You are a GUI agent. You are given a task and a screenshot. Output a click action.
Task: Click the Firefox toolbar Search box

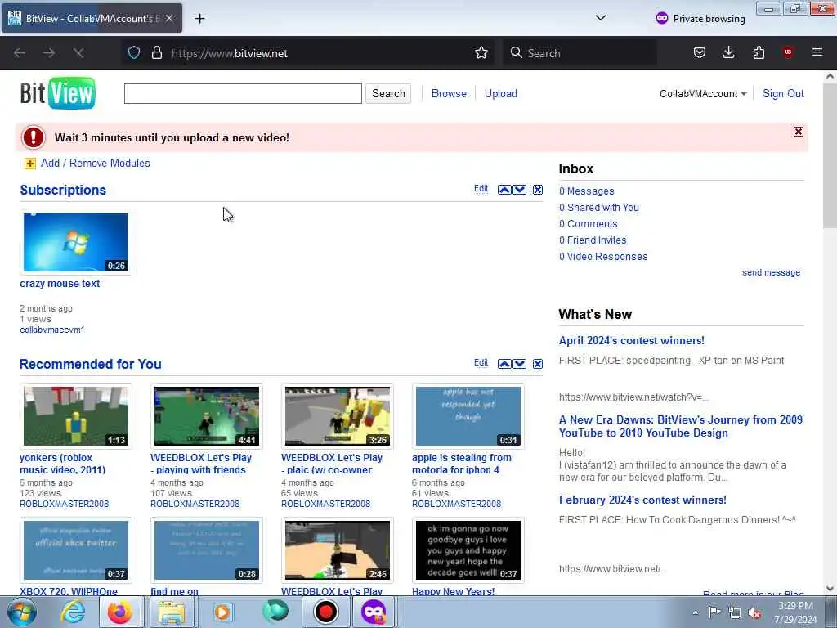point(580,53)
